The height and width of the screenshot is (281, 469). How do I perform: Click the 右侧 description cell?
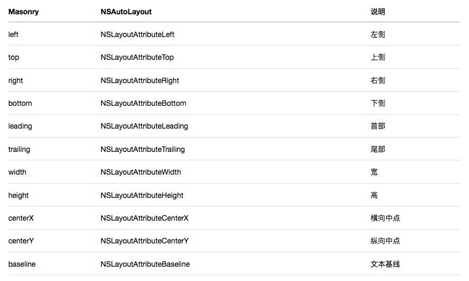point(378,80)
